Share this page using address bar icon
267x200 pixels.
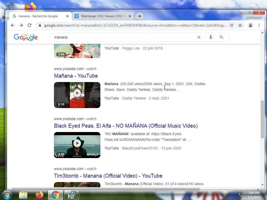point(232,25)
